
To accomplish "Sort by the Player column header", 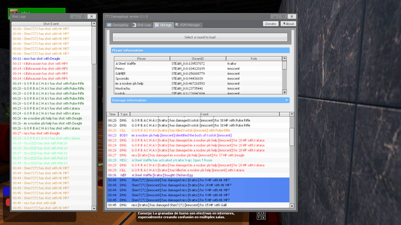I will pos(142,59).
